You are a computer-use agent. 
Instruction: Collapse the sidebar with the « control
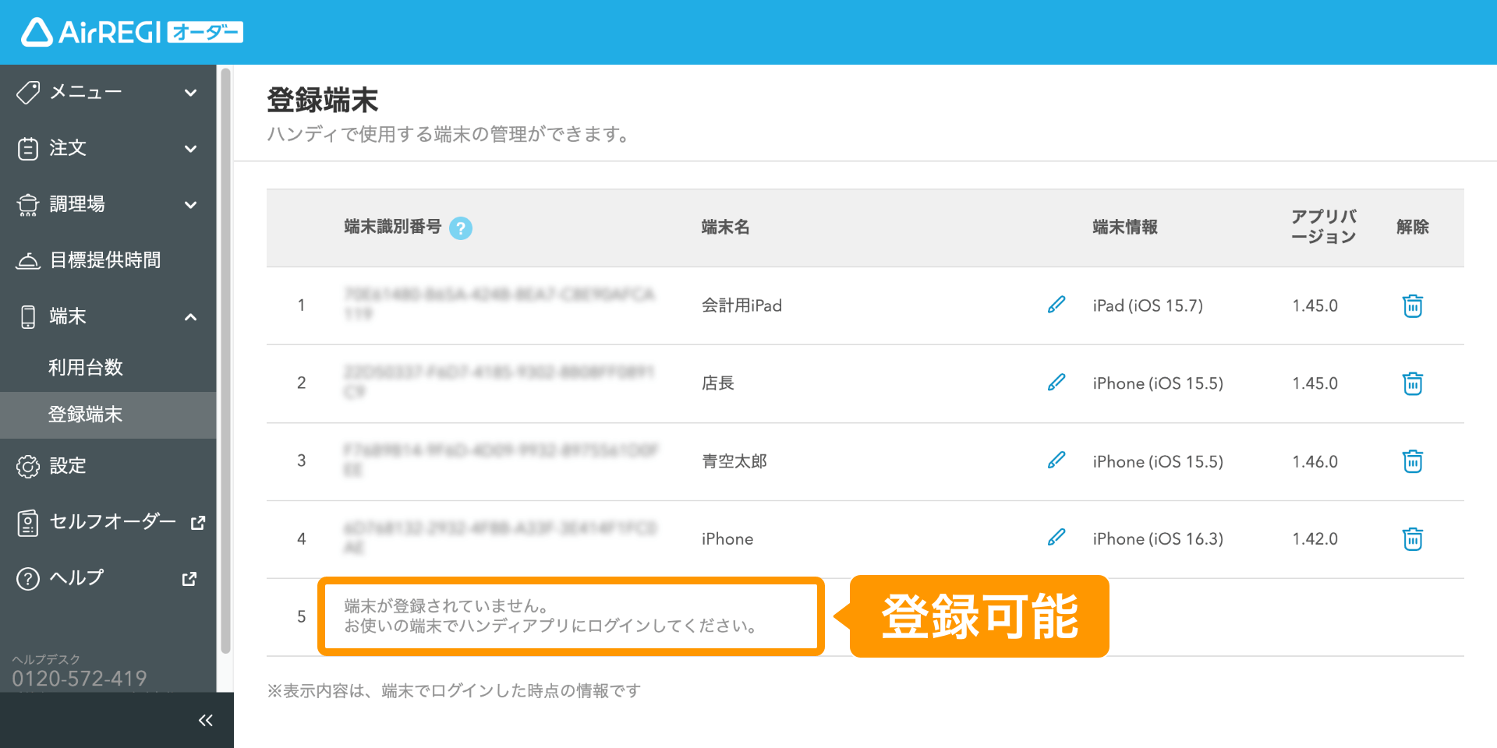click(x=205, y=719)
